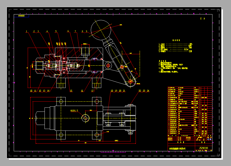The width and height of the screenshot is (231, 166).
Task: Click part callout number 4 label
Action: pos(47,31)
